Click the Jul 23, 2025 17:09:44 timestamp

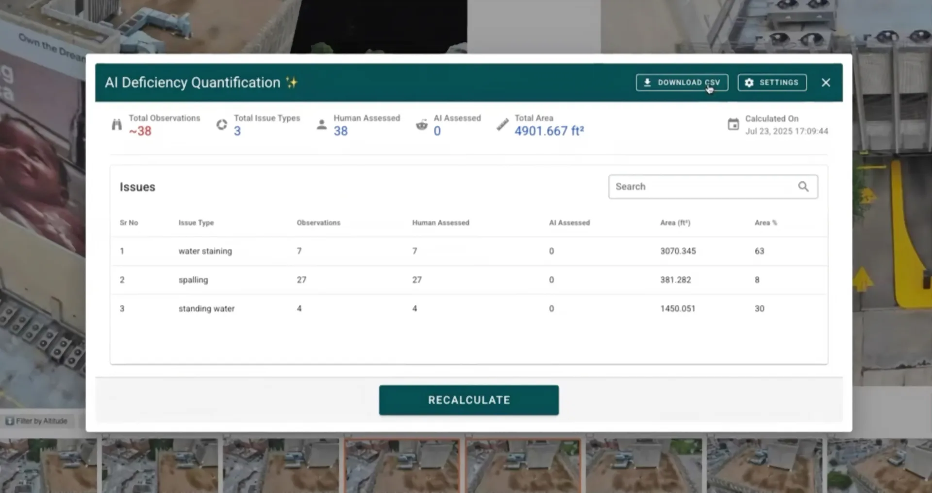click(x=786, y=131)
